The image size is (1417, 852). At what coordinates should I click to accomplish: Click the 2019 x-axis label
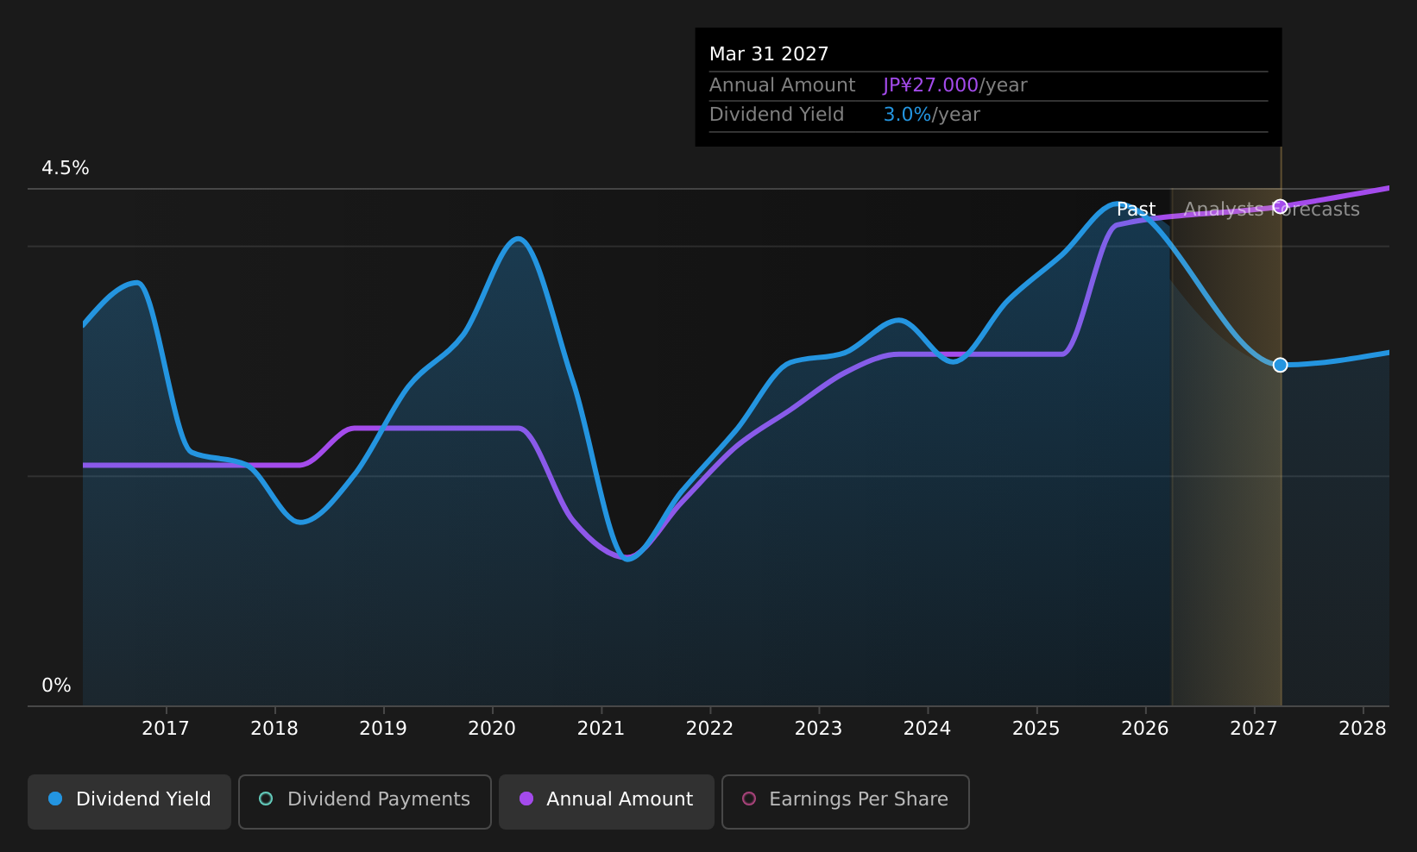[383, 729]
